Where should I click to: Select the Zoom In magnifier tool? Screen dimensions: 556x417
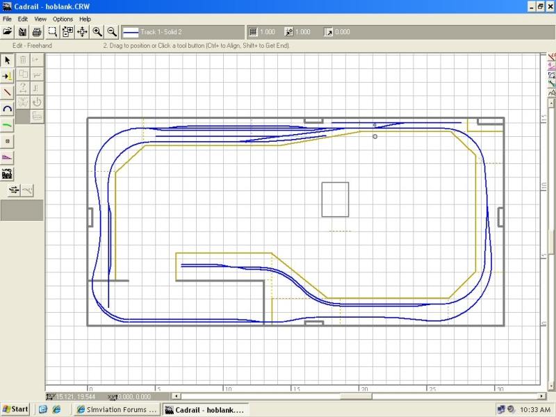[x=97, y=32]
